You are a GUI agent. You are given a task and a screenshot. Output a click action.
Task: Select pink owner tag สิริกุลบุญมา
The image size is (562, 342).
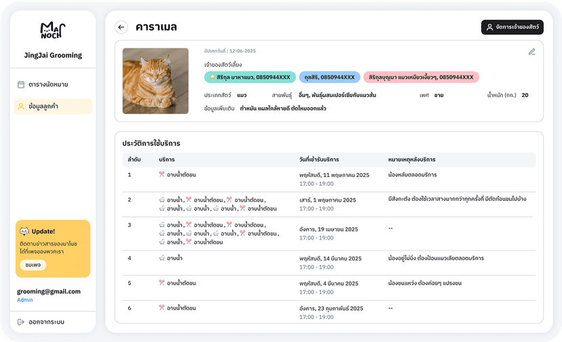coord(421,77)
